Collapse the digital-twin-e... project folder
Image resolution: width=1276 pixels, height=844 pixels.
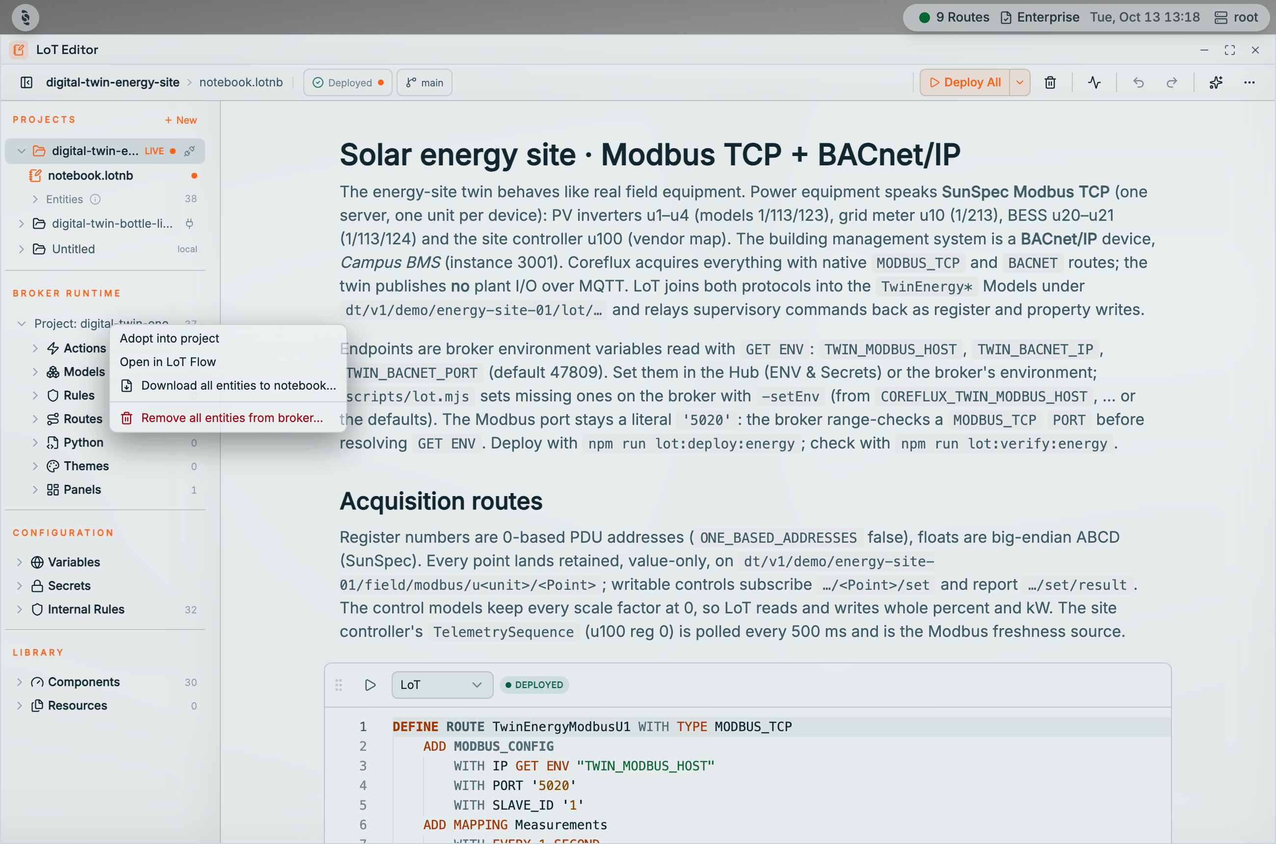tap(22, 151)
